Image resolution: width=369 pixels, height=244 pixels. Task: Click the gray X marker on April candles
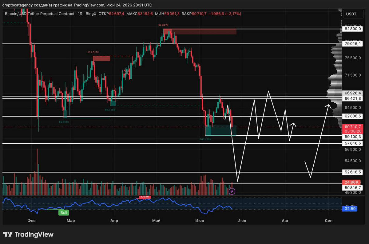point(126,72)
